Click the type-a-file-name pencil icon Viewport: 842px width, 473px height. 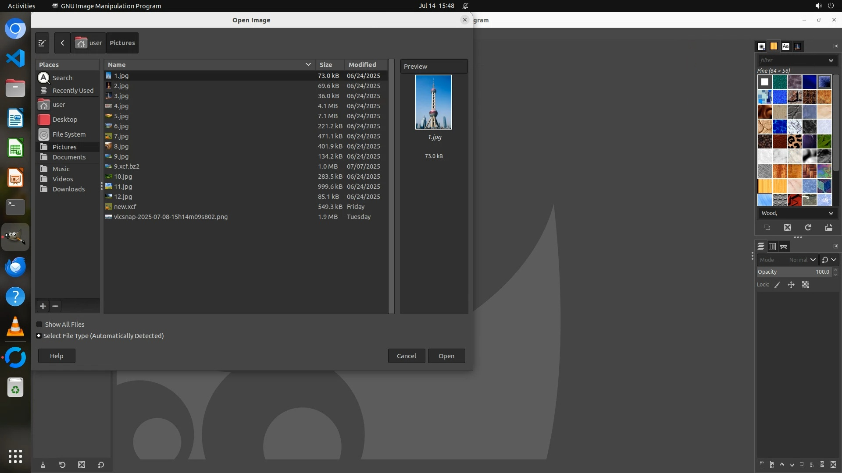pyautogui.click(x=42, y=43)
